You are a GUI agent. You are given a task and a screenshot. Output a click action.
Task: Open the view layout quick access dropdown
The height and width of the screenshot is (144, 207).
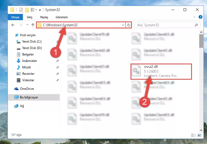[x=34, y=10]
